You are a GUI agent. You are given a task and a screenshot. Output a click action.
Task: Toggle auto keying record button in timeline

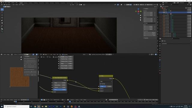point(106,100)
